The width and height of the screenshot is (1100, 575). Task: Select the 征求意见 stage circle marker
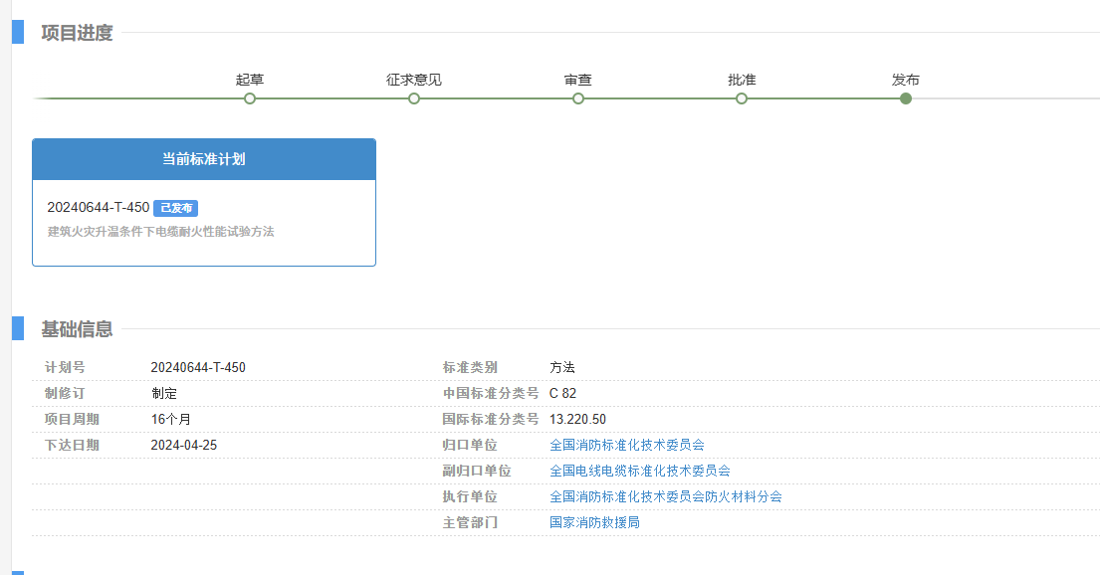coord(414,98)
